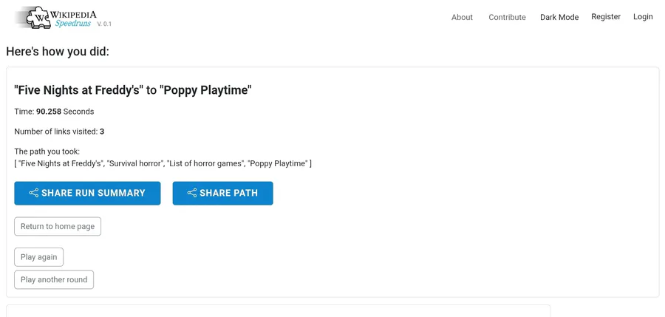Click 'The path you took:' label
The width and height of the screenshot is (665, 317).
click(47, 151)
